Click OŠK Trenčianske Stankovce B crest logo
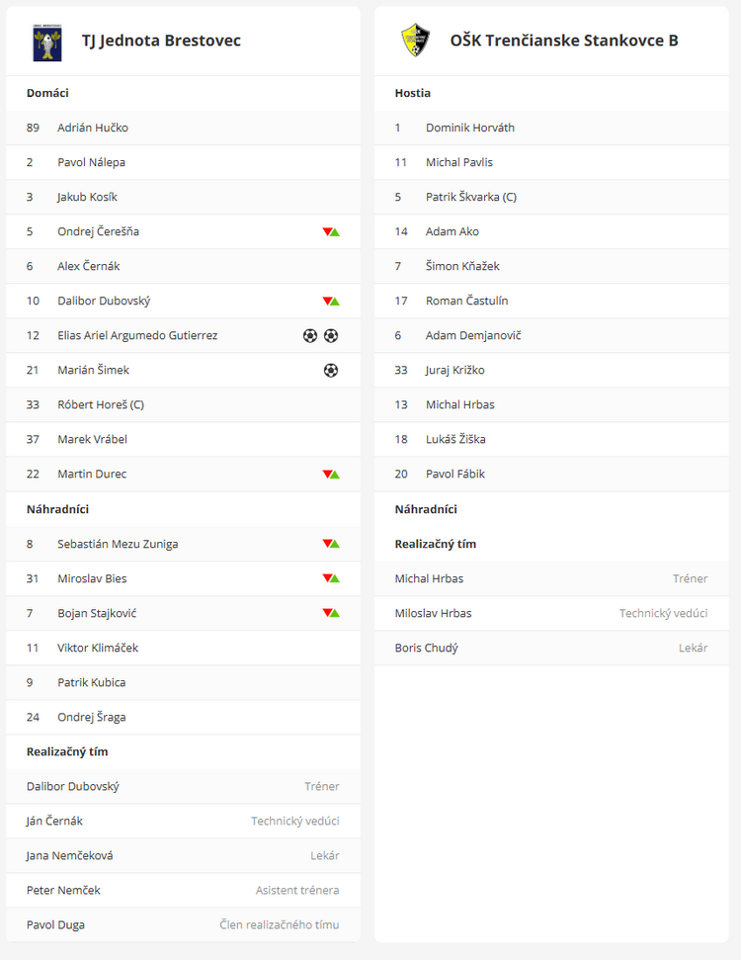The image size is (741, 960). tap(415, 42)
